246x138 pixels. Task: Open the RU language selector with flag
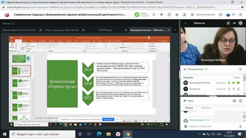point(231,15)
